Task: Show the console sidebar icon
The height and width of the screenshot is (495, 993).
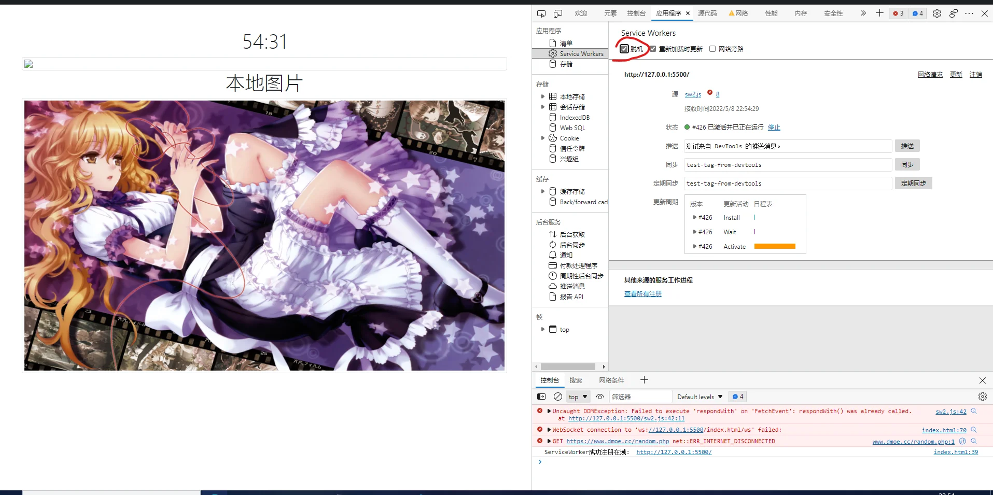Action: click(541, 397)
